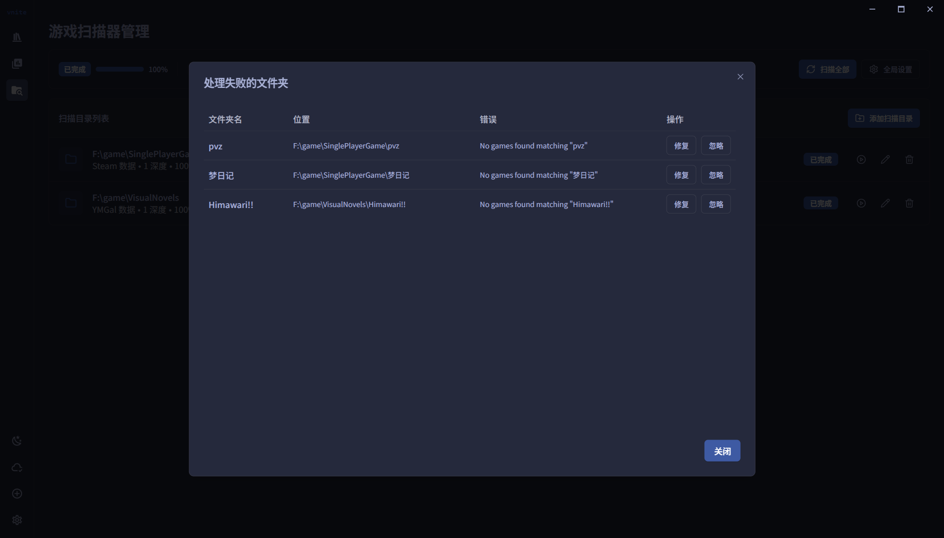
Task: Open the settings gear in sidebar
Action: point(17,520)
